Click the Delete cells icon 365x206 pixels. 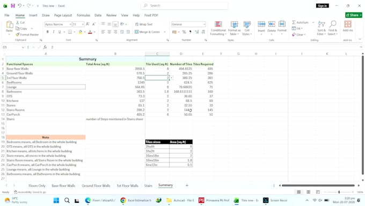272,24
